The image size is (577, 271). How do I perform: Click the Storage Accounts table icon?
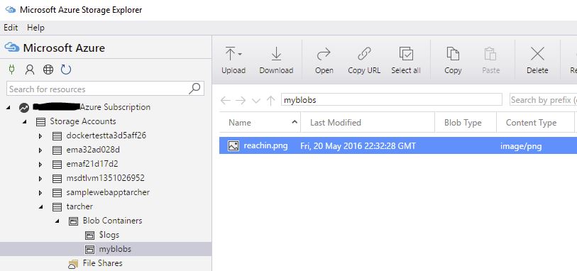click(40, 122)
